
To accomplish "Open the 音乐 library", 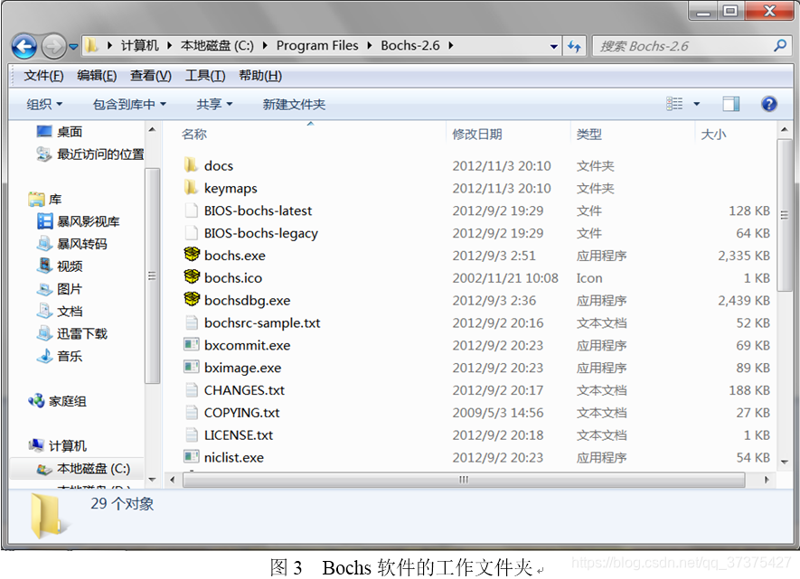I will pos(60,356).
